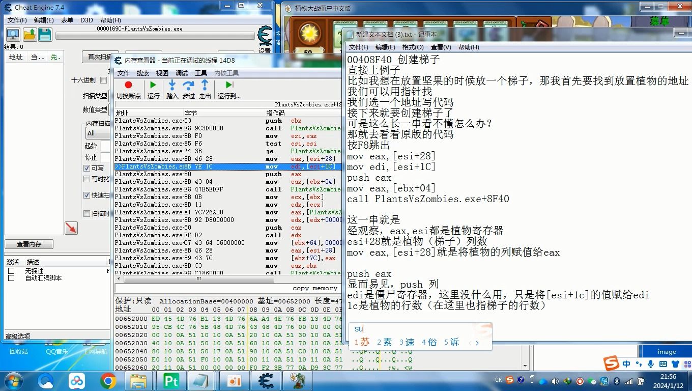This screenshot has width=692, height=391.
Task: Click the Sogou input method S icon
Action: [612, 363]
